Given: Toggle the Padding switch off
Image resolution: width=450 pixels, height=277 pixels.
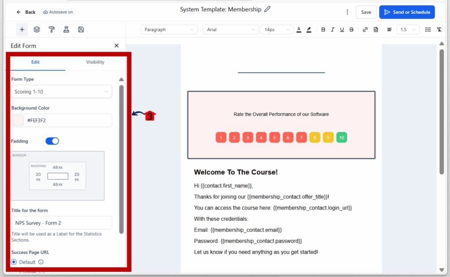Looking at the screenshot, I should point(52,141).
